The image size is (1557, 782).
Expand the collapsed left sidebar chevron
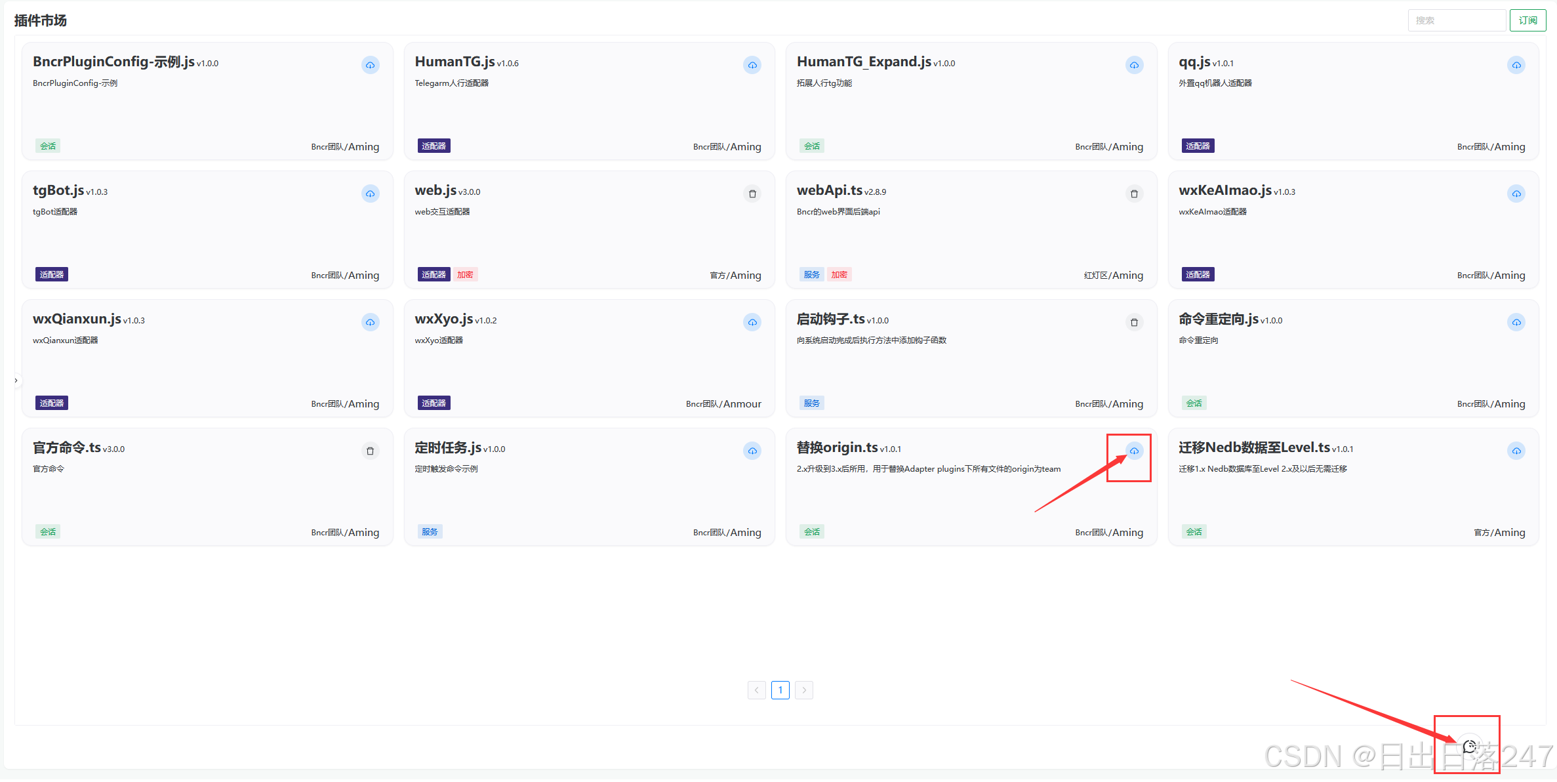[16, 381]
